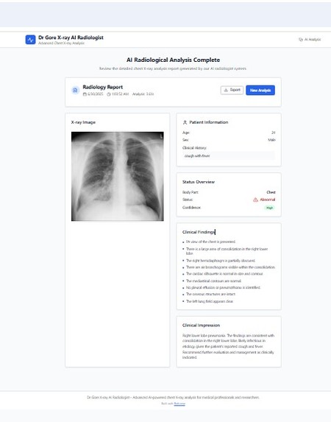331x422 pixels.
Task: Click the finding about the left lung field
Action: point(210,301)
